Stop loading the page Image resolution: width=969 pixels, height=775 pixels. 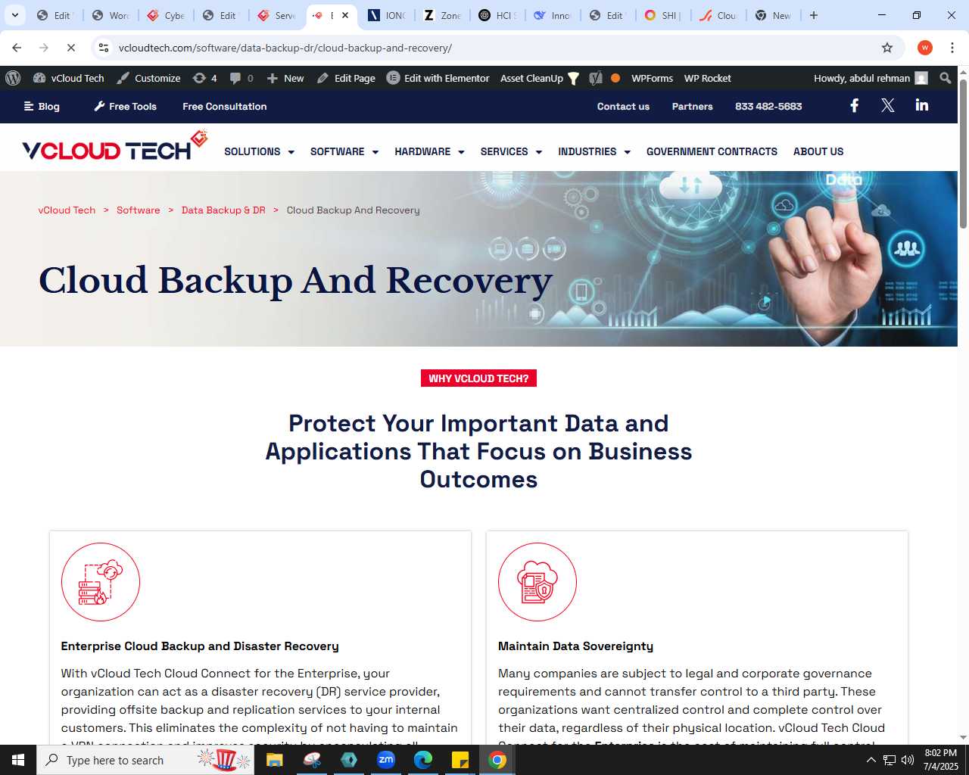71,48
